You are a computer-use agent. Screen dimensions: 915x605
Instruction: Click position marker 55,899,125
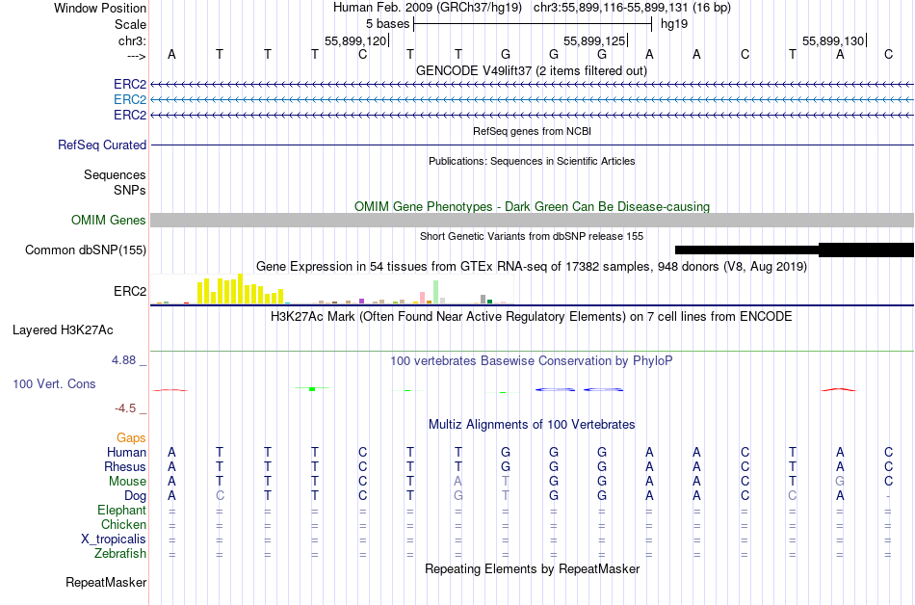coord(594,40)
